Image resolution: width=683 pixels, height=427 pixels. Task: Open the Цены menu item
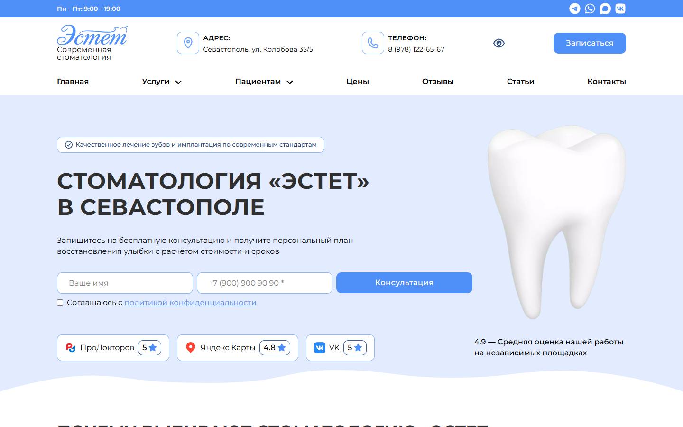coord(358,82)
